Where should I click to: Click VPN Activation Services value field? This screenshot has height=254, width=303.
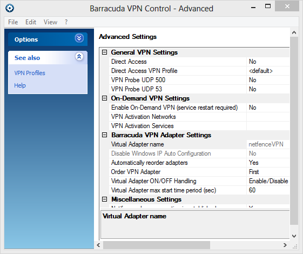coord(268,126)
